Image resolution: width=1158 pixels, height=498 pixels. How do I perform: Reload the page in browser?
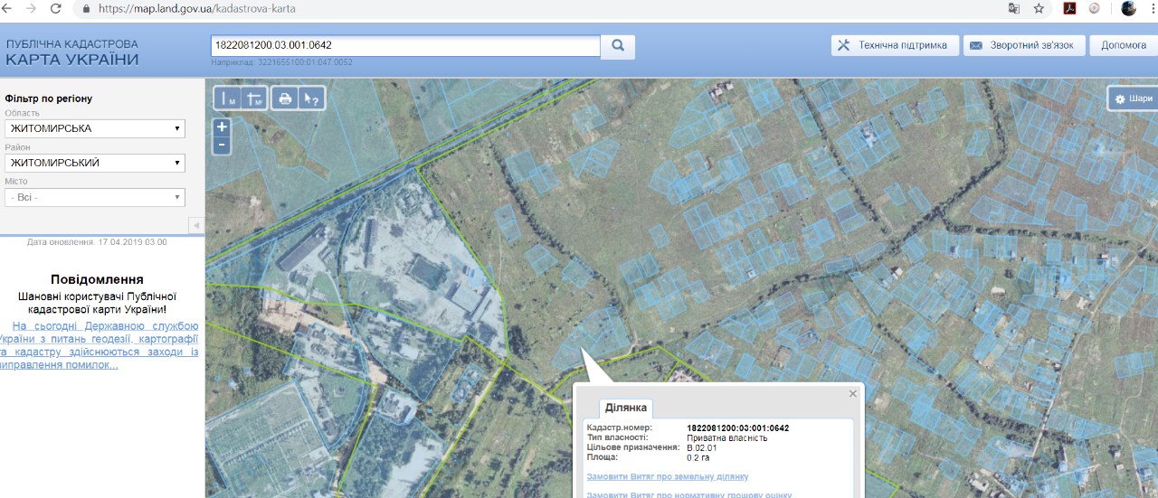tap(56, 8)
